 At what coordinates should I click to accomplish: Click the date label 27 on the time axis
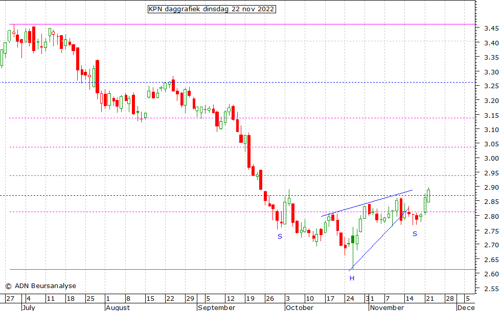(x=10, y=299)
